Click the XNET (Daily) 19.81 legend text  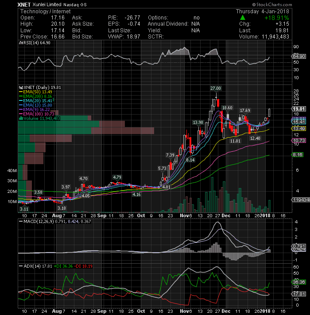[x=42, y=88]
